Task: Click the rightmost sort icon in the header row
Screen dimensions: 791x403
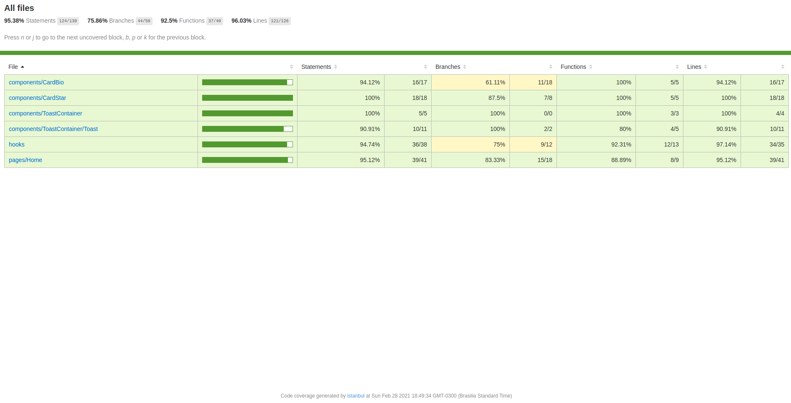Action: (x=782, y=66)
